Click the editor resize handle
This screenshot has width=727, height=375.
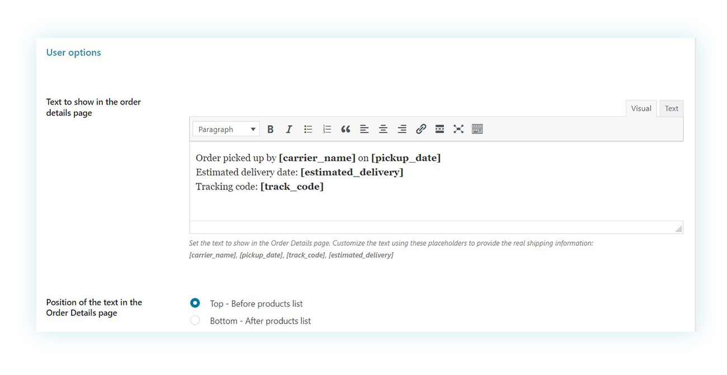pos(678,229)
